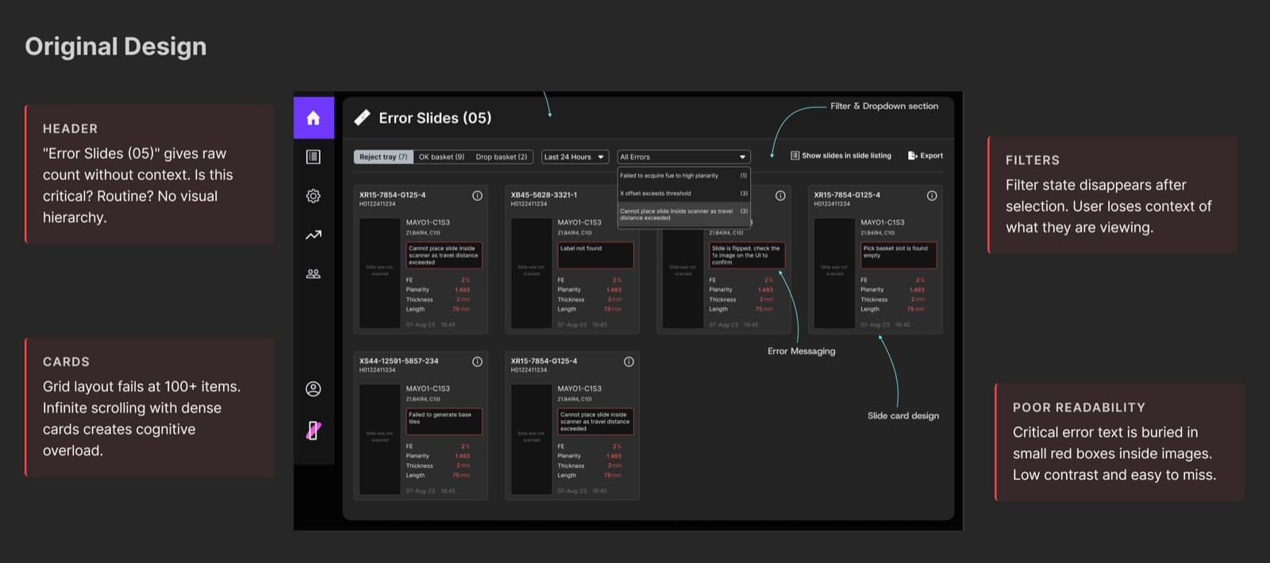Select Drop basket (2) tab

tap(501, 157)
